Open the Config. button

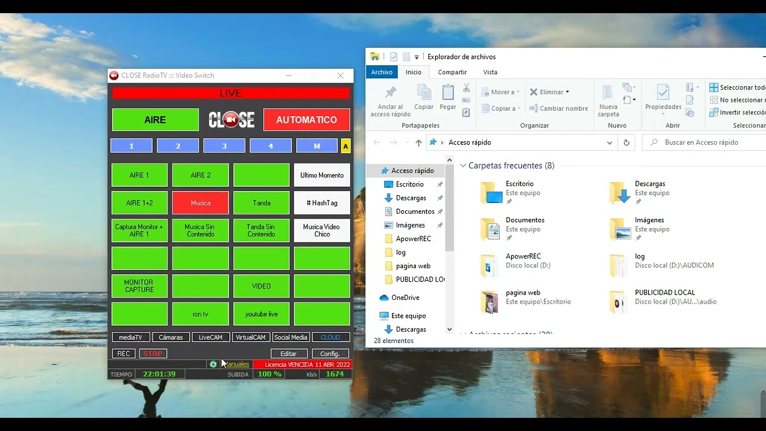click(x=330, y=354)
